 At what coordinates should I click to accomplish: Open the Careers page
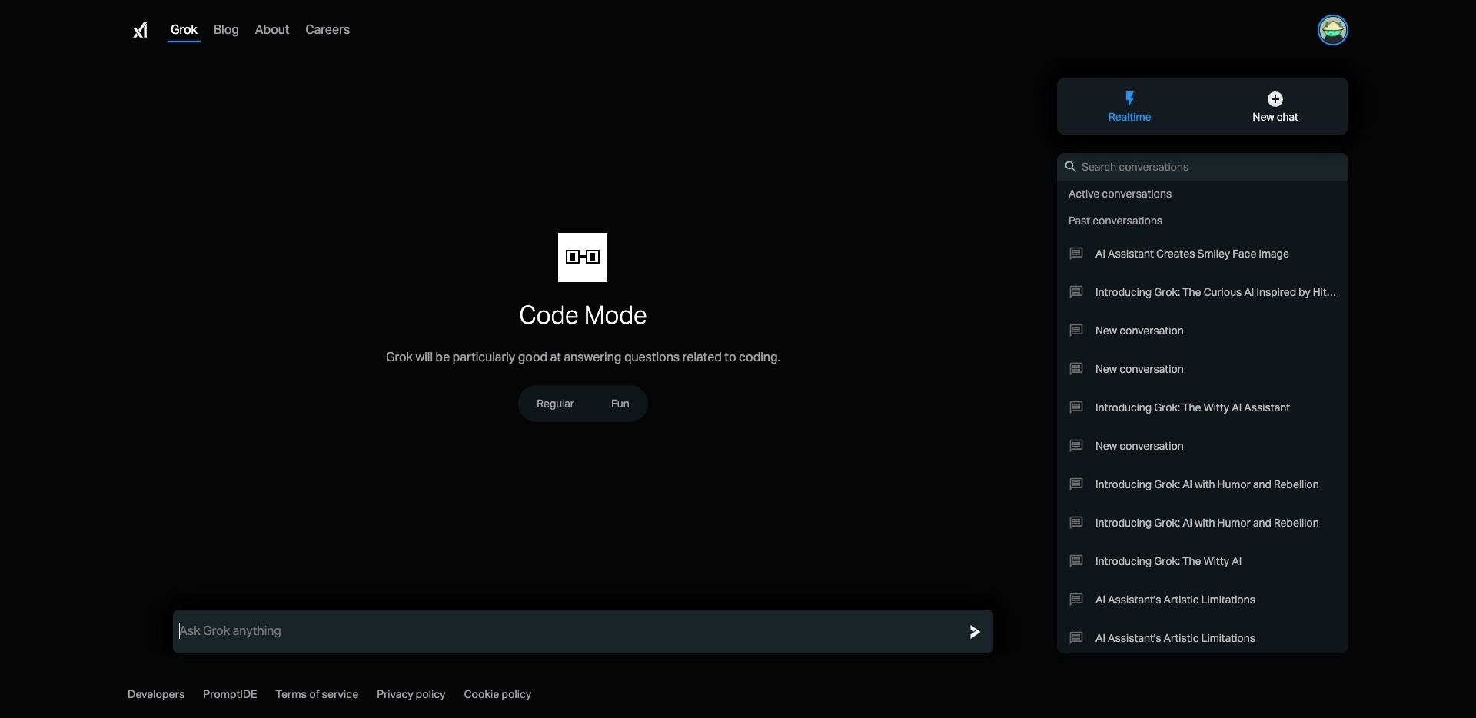tap(327, 29)
